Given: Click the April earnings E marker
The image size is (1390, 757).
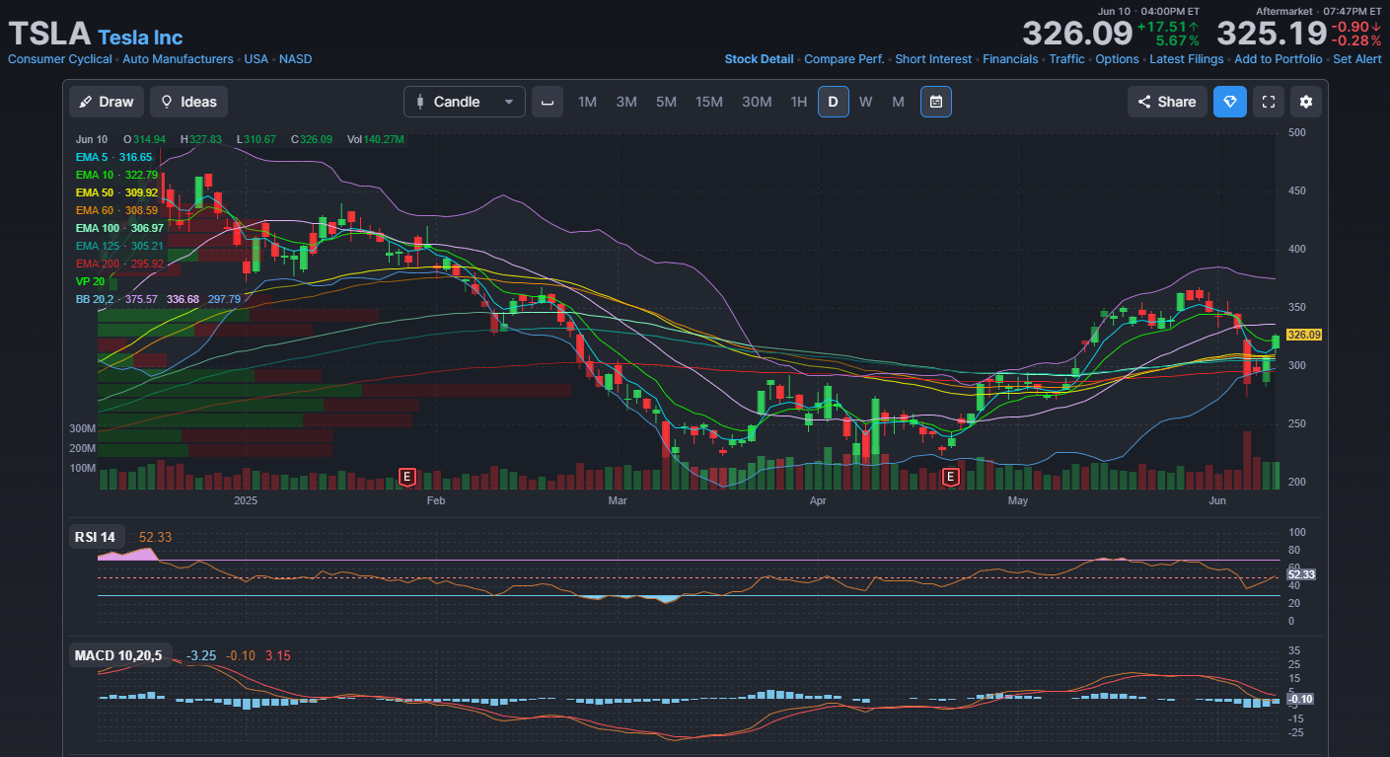Looking at the screenshot, I should click(951, 478).
